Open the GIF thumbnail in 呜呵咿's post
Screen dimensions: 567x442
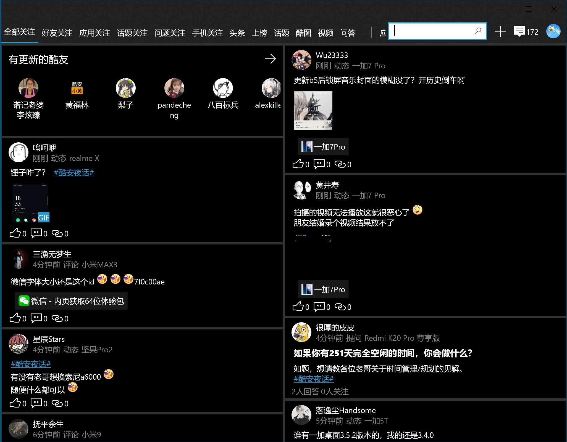pyautogui.click(x=30, y=203)
